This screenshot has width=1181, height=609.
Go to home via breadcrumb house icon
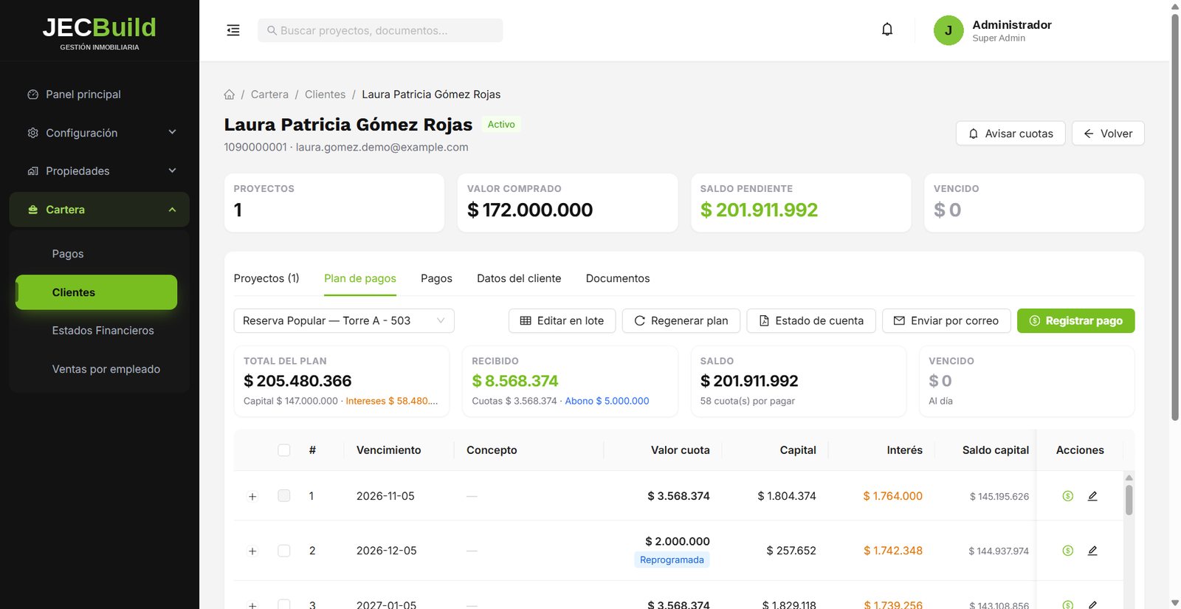230,94
